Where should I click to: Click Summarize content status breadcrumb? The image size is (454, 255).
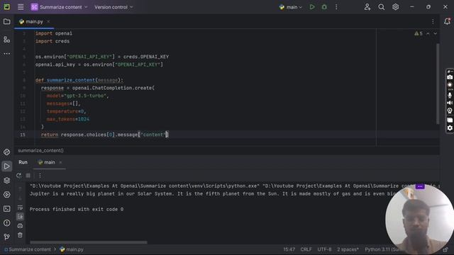click(28, 249)
